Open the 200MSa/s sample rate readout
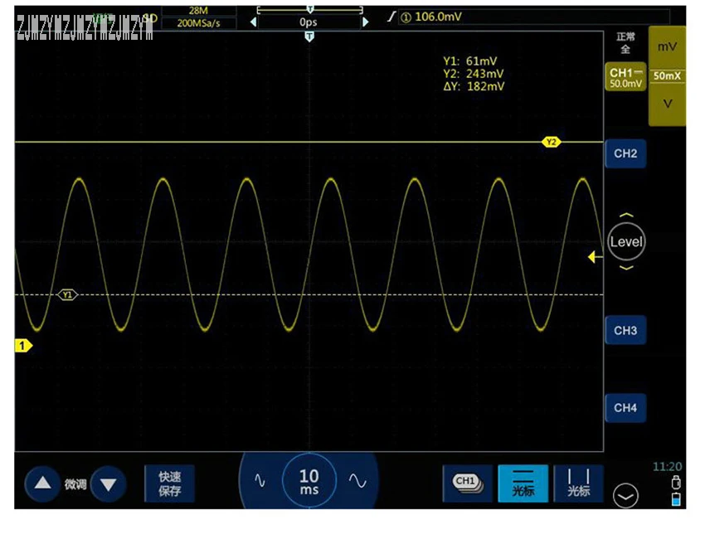The height and width of the screenshot is (544, 705). tap(198, 23)
